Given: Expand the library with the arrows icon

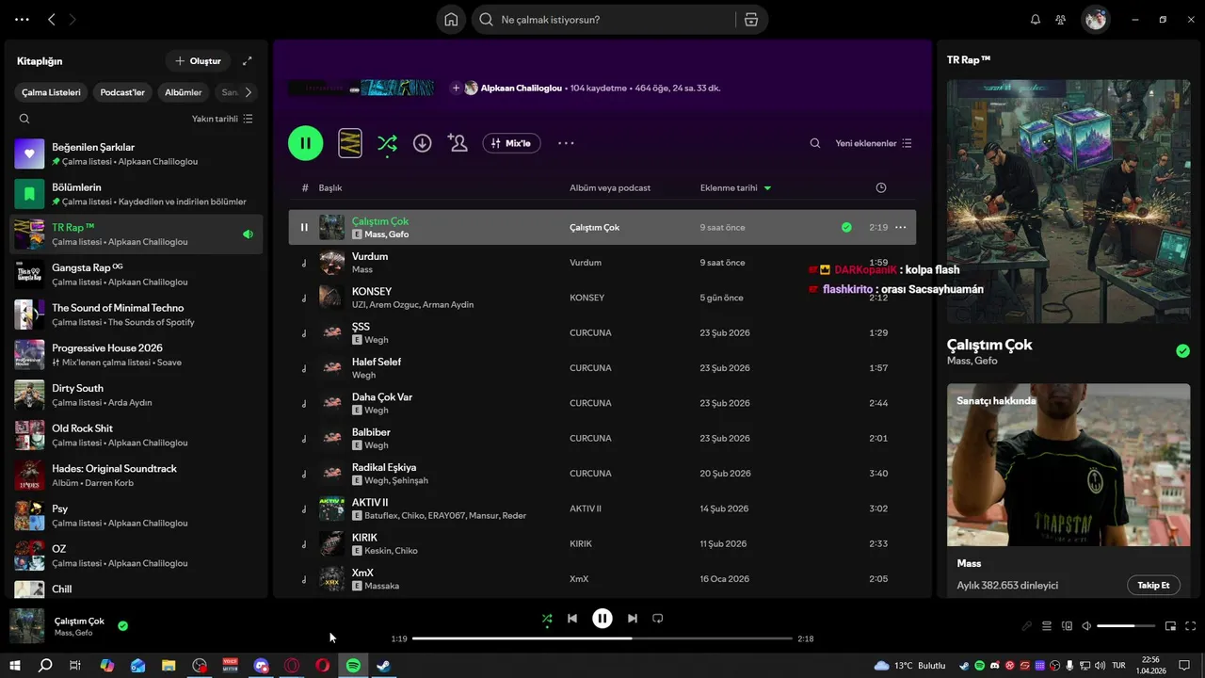Looking at the screenshot, I should 248,61.
